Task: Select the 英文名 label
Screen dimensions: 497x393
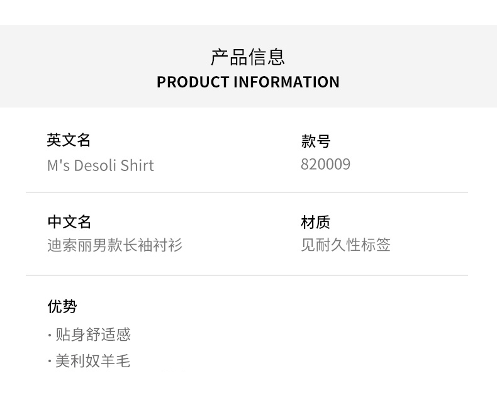Action: pyautogui.click(x=69, y=140)
